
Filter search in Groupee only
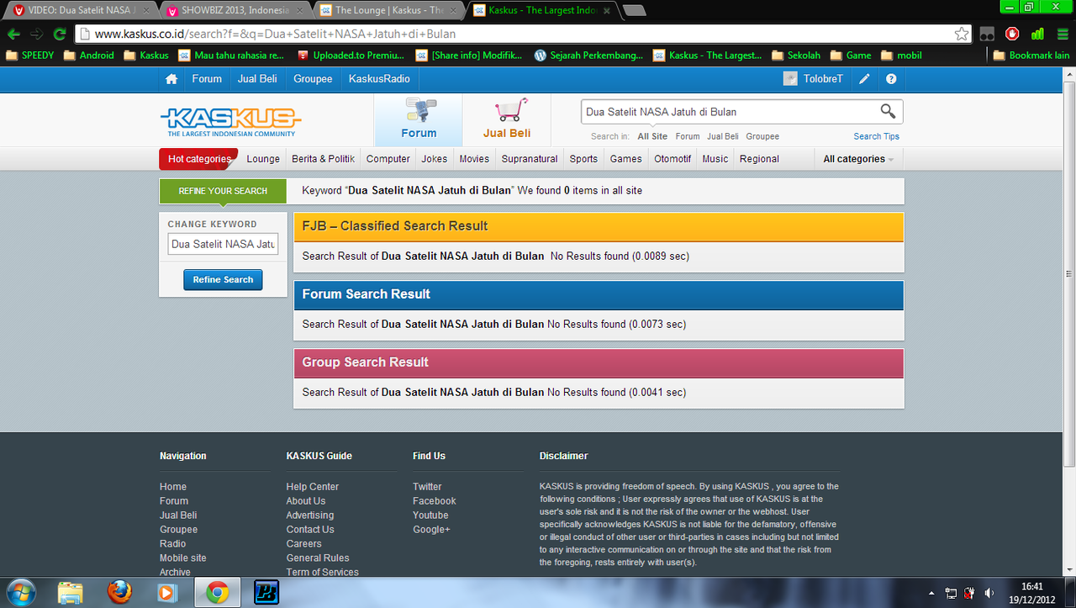[x=762, y=136]
